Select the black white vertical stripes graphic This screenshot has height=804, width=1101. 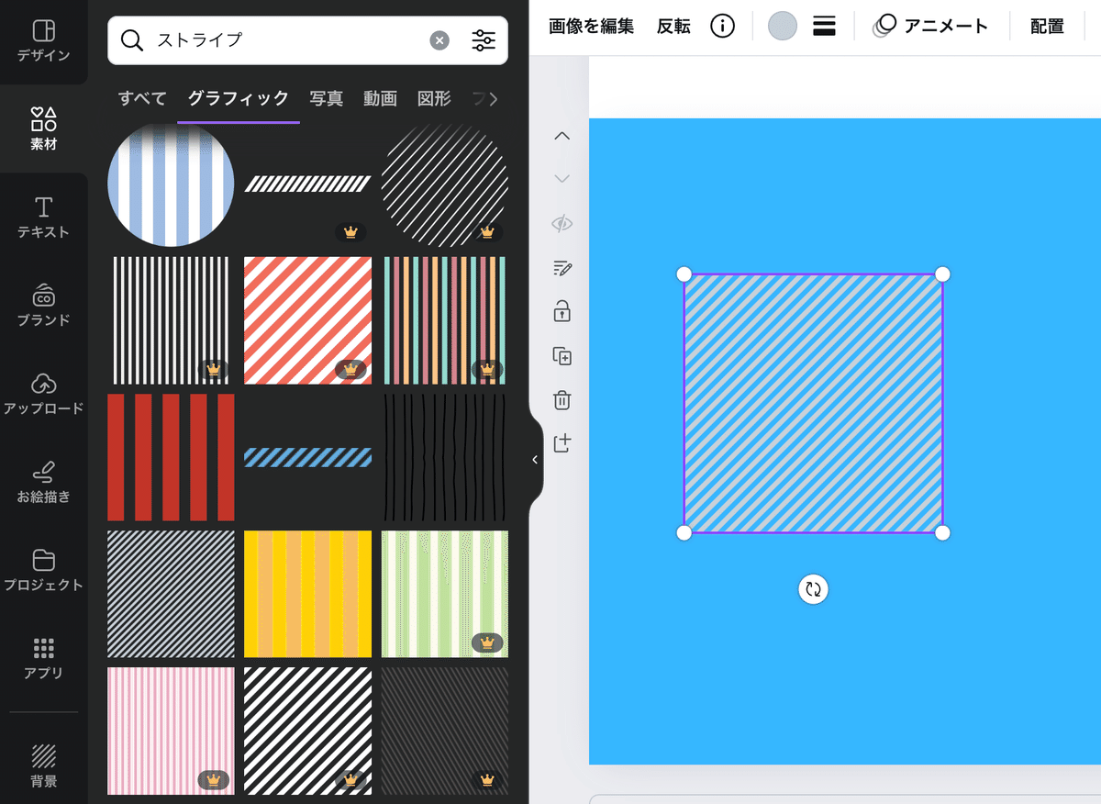click(171, 320)
